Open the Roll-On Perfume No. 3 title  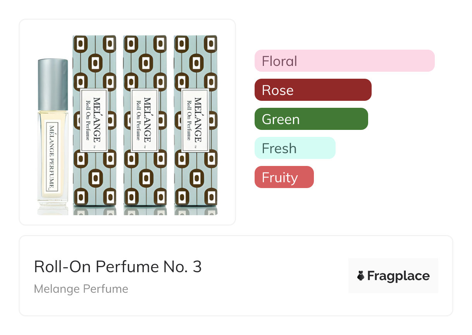(x=118, y=267)
